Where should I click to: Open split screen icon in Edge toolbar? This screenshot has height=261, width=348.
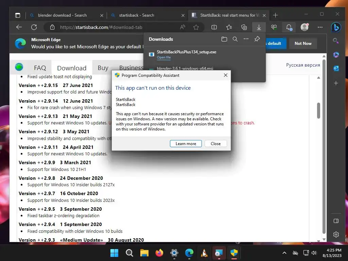coord(214,27)
